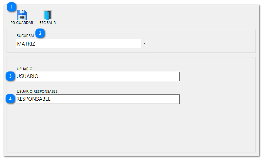Expand the SUCURSAL dropdown arrow
This screenshot has width=262, height=159.
click(144, 43)
